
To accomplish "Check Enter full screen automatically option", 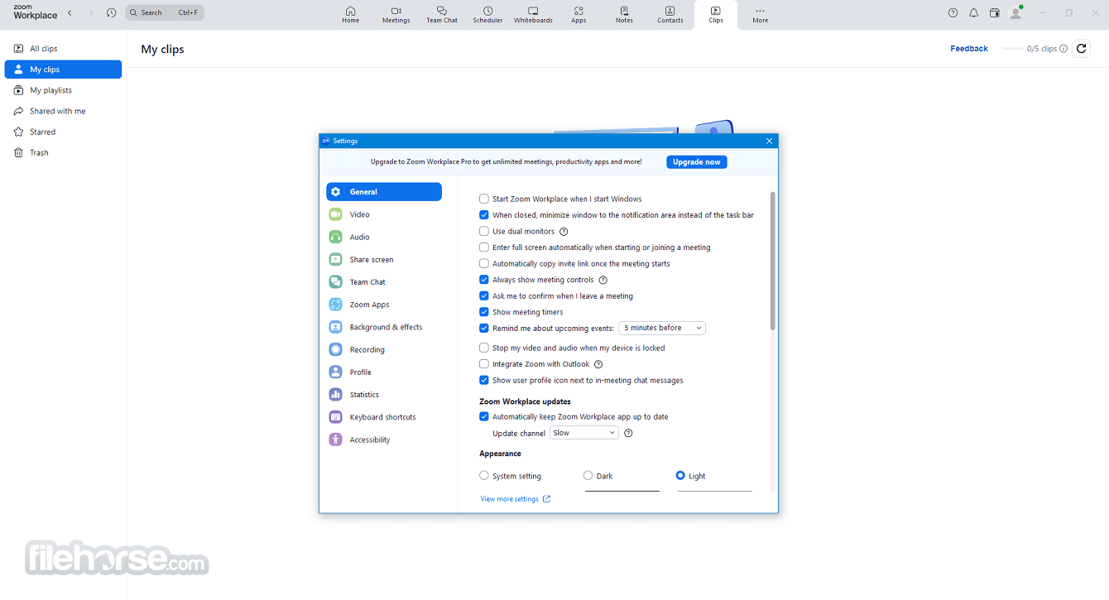I will (x=484, y=247).
